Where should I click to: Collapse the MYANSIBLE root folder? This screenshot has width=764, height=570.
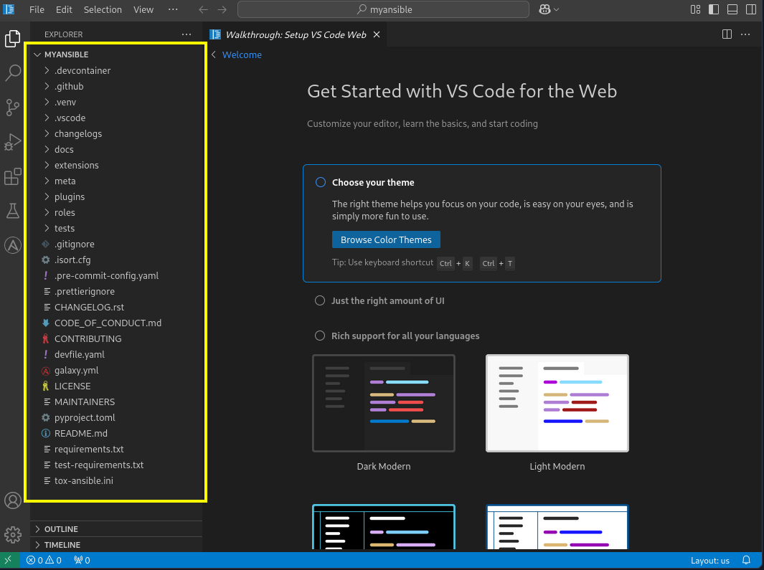[x=37, y=54]
